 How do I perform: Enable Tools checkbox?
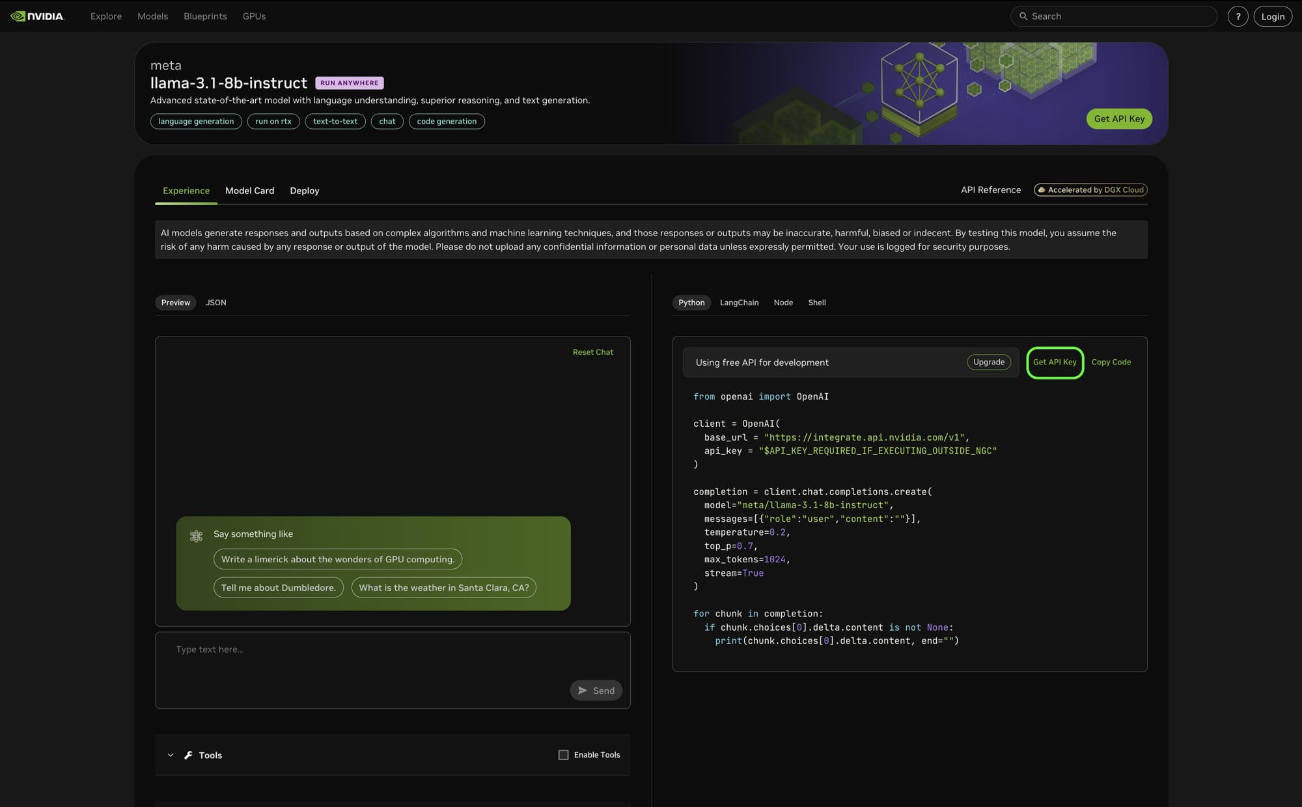(564, 755)
